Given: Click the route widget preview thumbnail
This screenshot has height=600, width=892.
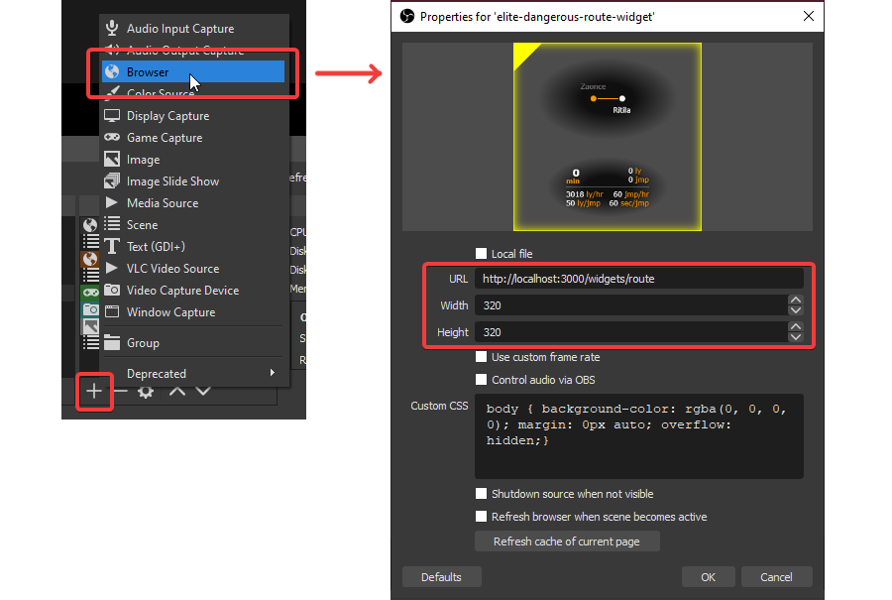Looking at the screenshot, I should pos(608,137).
